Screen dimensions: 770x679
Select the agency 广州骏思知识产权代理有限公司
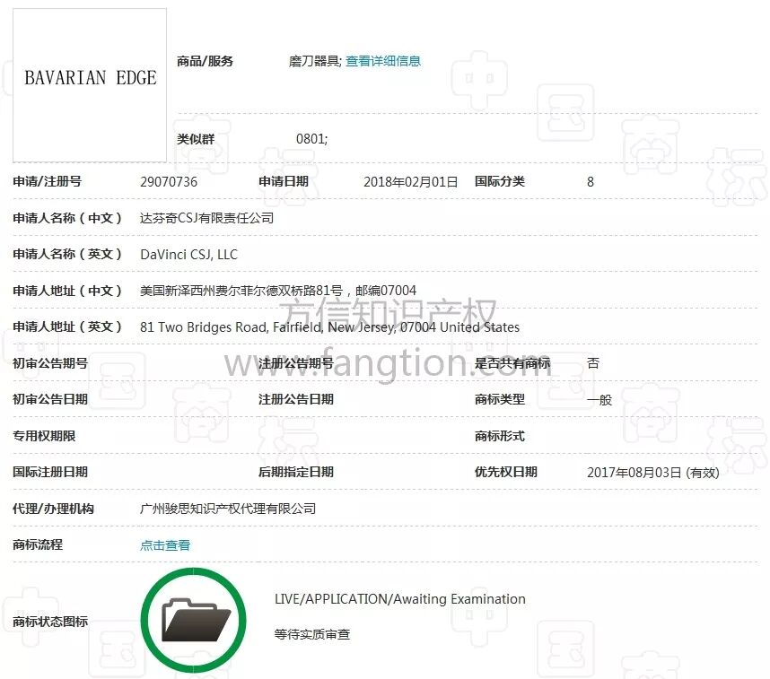(x=228, y=509)
